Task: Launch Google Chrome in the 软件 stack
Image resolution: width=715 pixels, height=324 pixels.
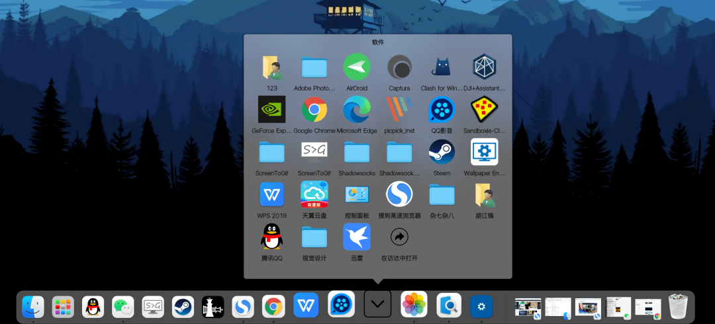Action: [314, 109]
